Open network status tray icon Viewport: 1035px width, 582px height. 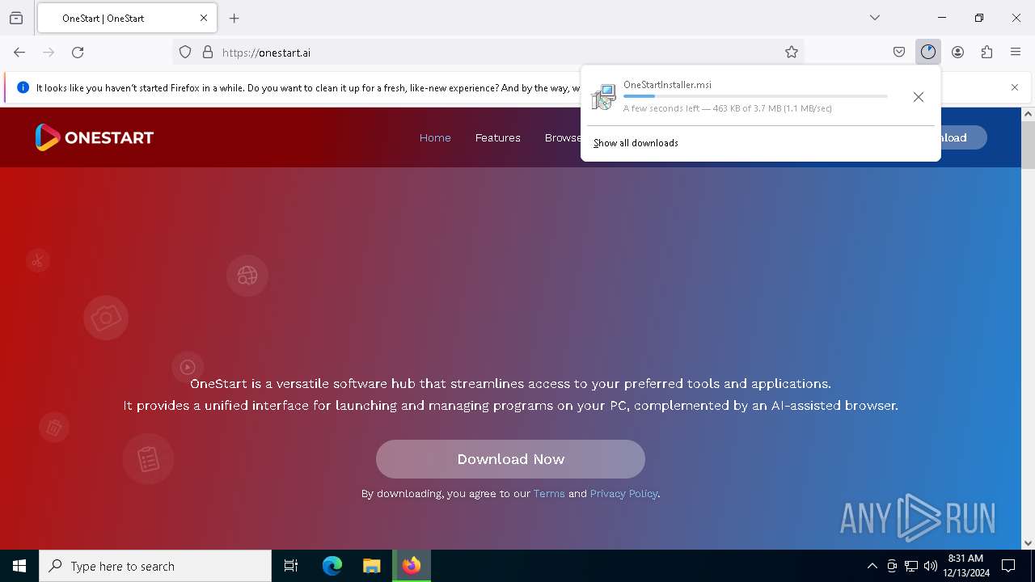911,566
